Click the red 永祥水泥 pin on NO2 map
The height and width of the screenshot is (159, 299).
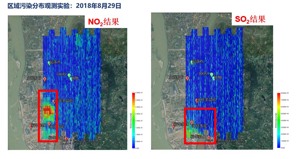pyautogui.click(x=49, y=124)
